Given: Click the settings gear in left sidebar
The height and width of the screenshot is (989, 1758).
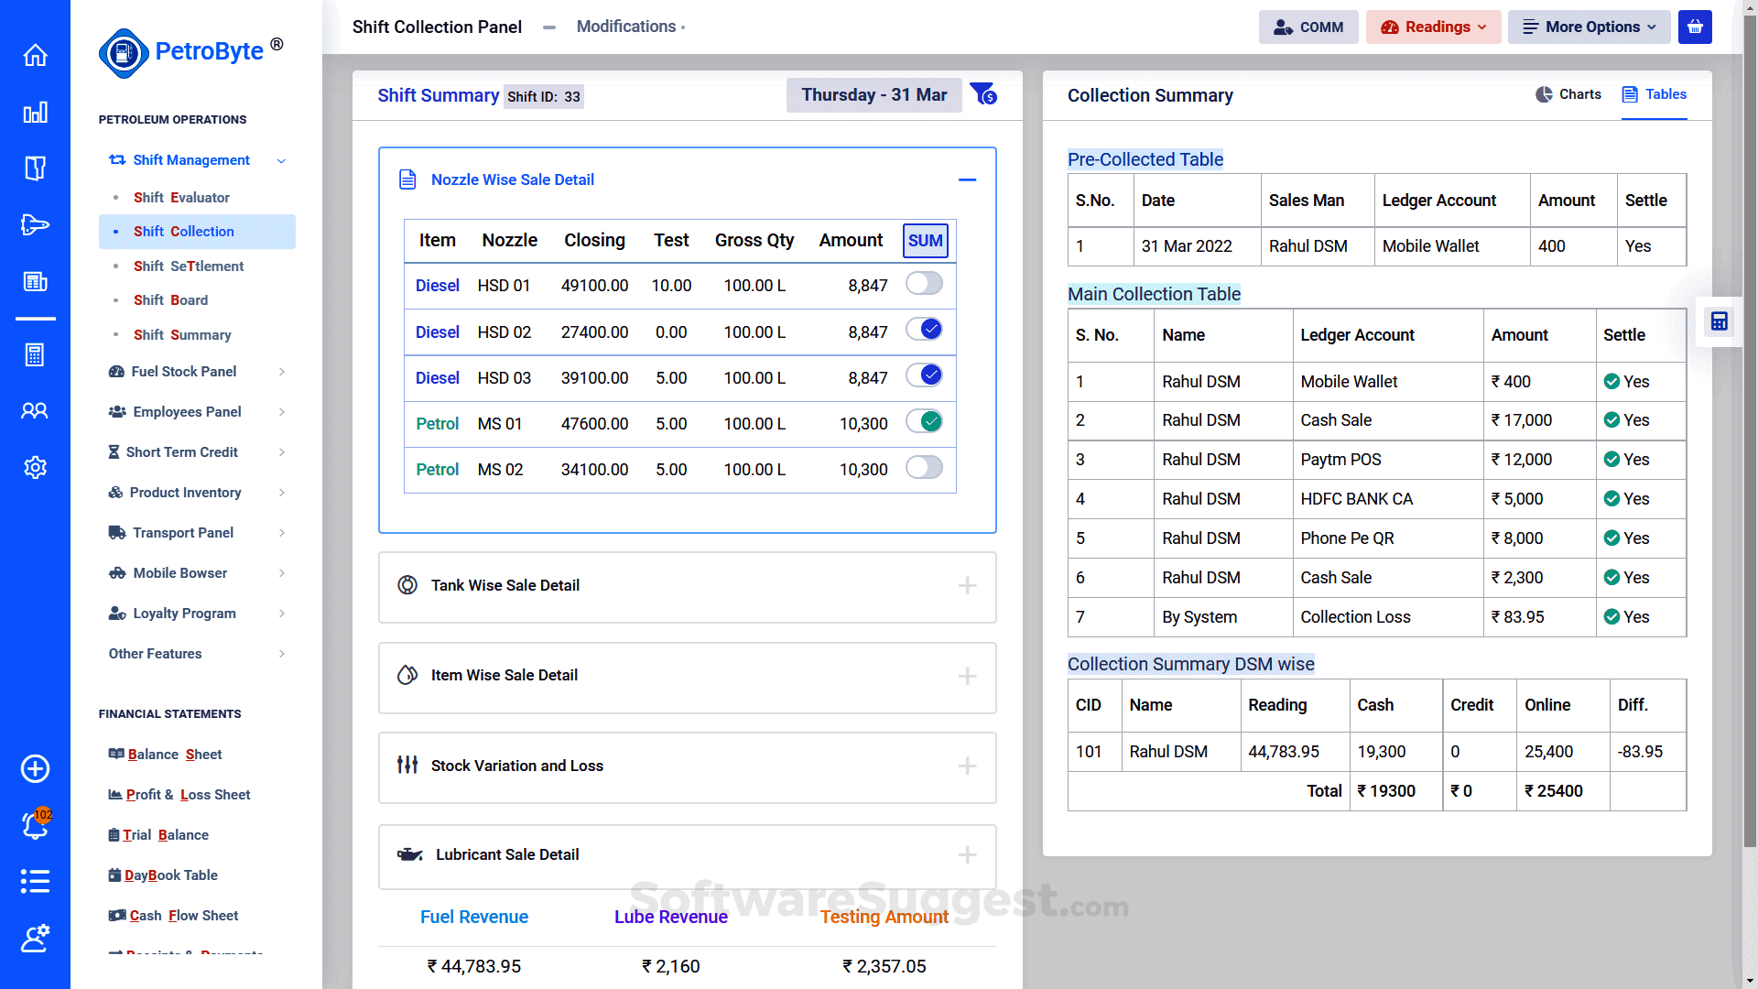Looking at the screenshot, I should point(35,467).
